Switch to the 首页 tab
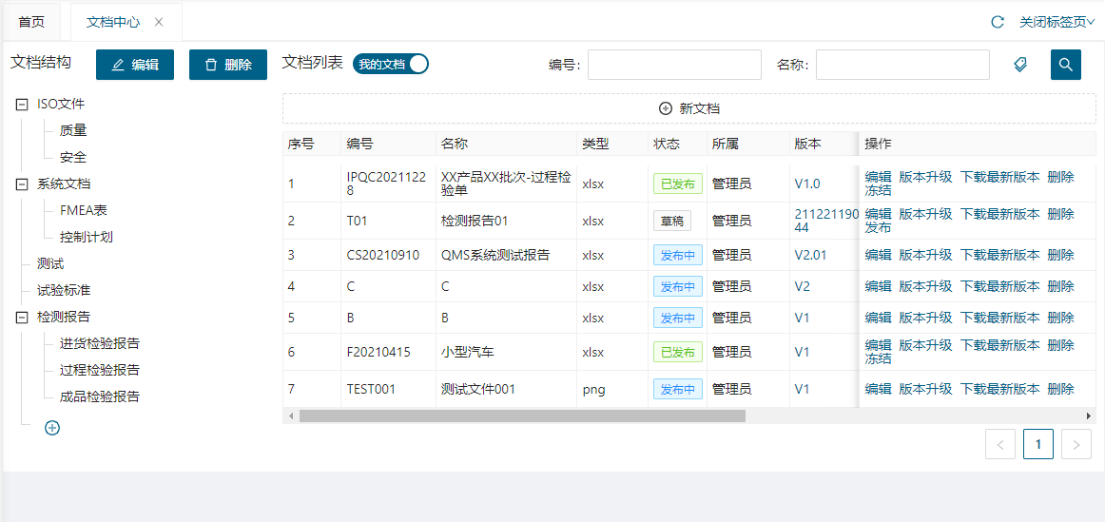The height and width of the screenshot is (522, 1105). pyautogui.click(x=31, y=22)
